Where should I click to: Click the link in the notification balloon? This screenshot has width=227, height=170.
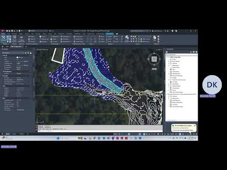coord(183,130)
